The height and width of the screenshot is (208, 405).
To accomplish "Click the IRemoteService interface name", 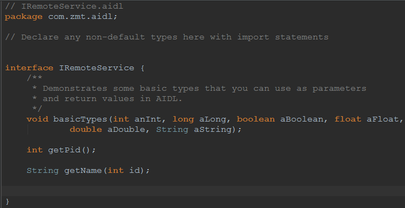I will click(97, 68).
